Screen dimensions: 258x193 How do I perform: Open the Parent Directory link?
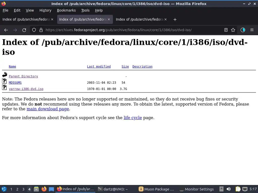click(x=23, y=76)
